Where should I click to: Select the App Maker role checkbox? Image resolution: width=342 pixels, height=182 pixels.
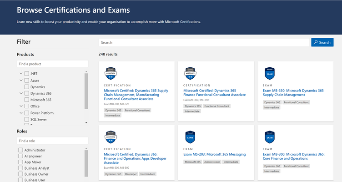pos(20,162)
